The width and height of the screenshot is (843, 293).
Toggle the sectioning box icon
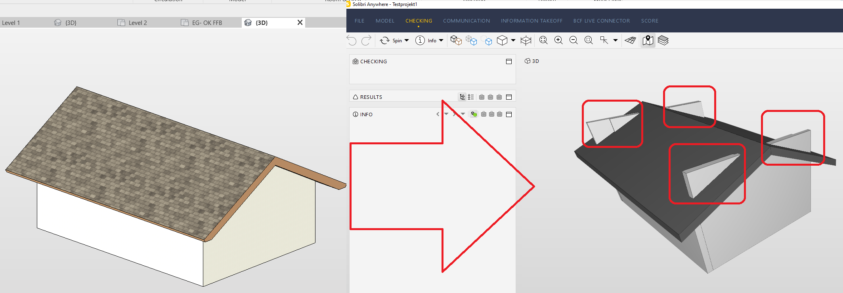coord(526,40)
